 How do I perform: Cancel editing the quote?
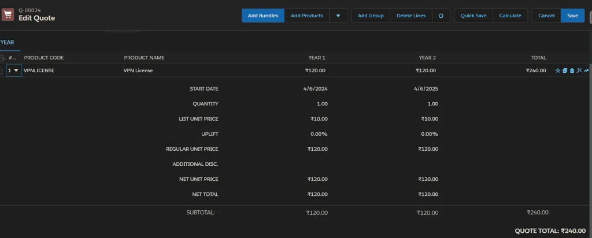546,16
